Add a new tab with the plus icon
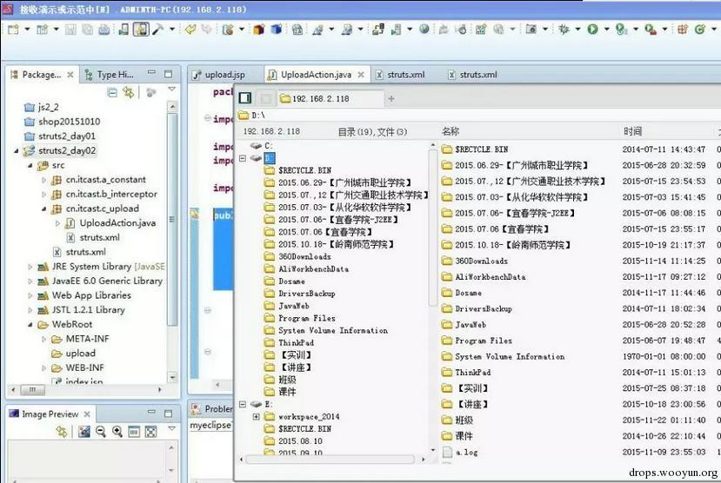The image size is (721, 483). click(391, 98)
